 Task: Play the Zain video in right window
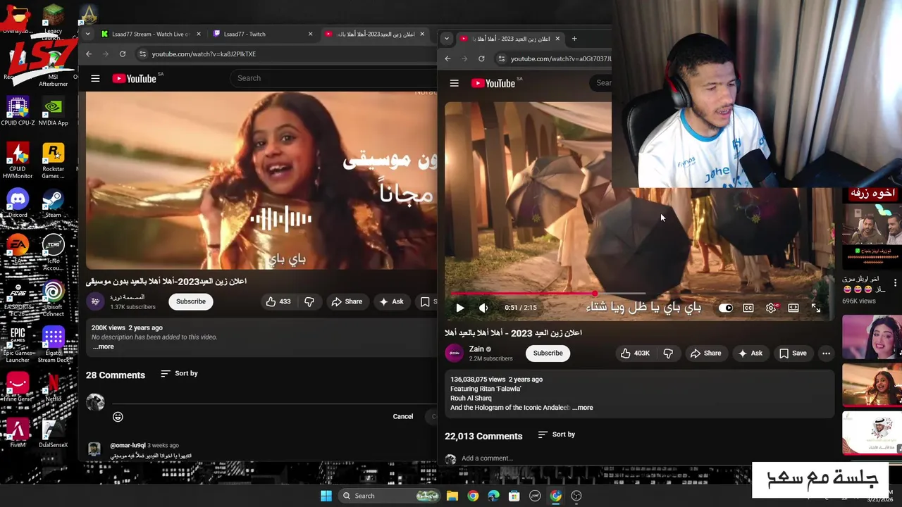(459, 308)
